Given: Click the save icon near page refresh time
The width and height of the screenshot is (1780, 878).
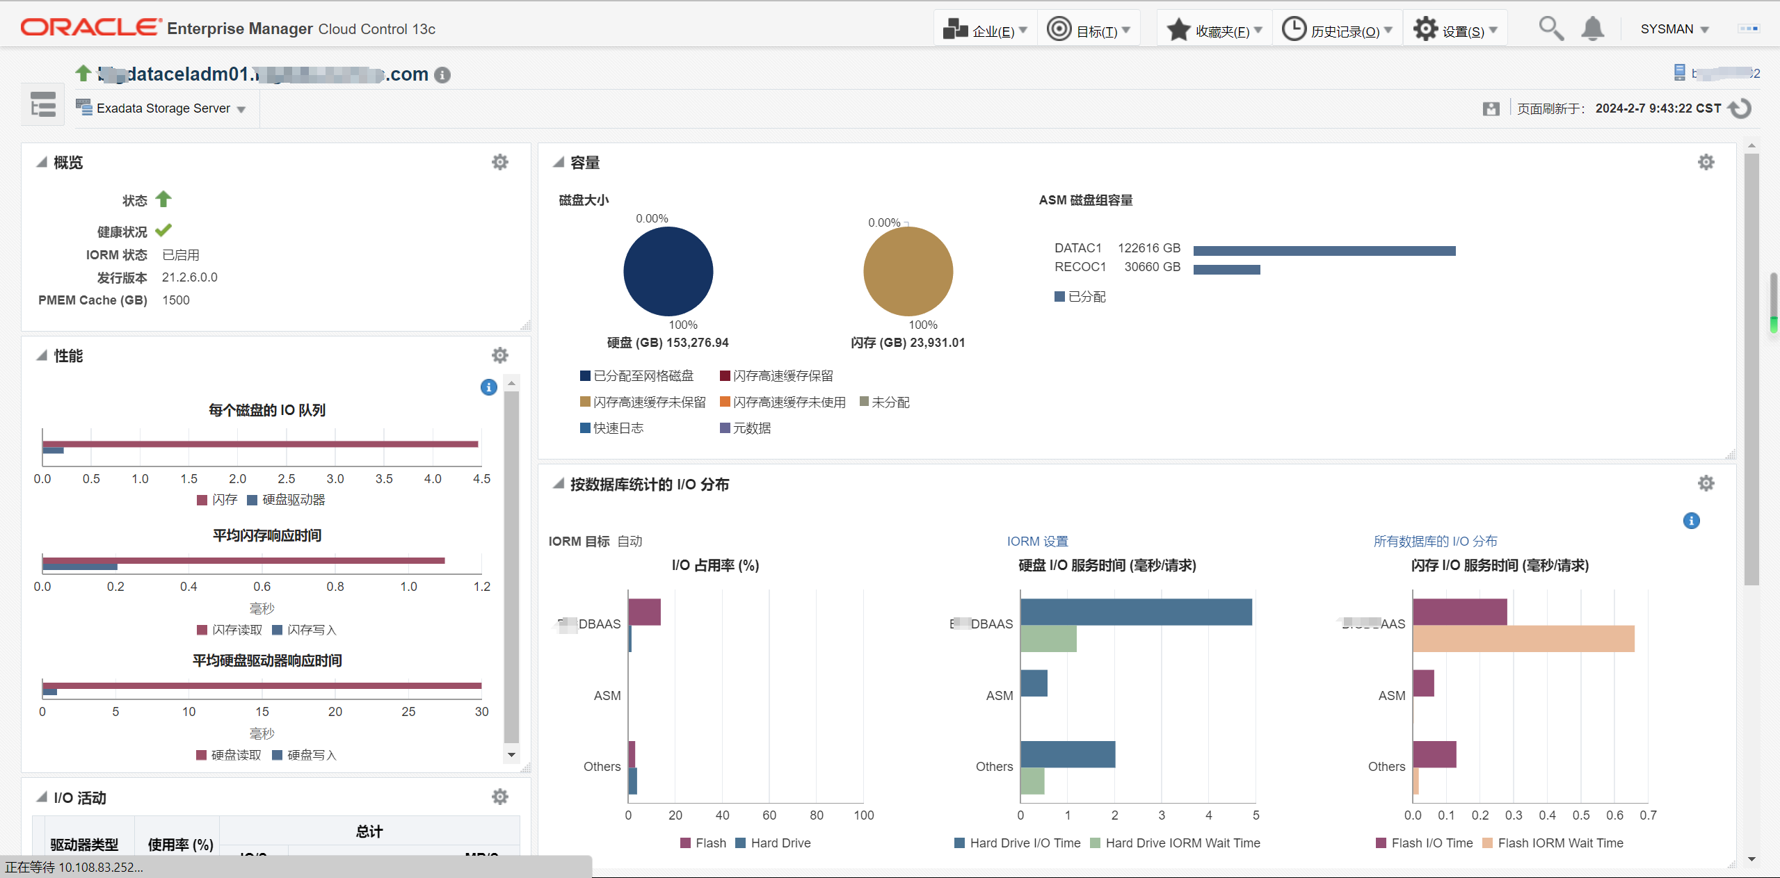Looking at the screenshot, I should coord(1491,108).
